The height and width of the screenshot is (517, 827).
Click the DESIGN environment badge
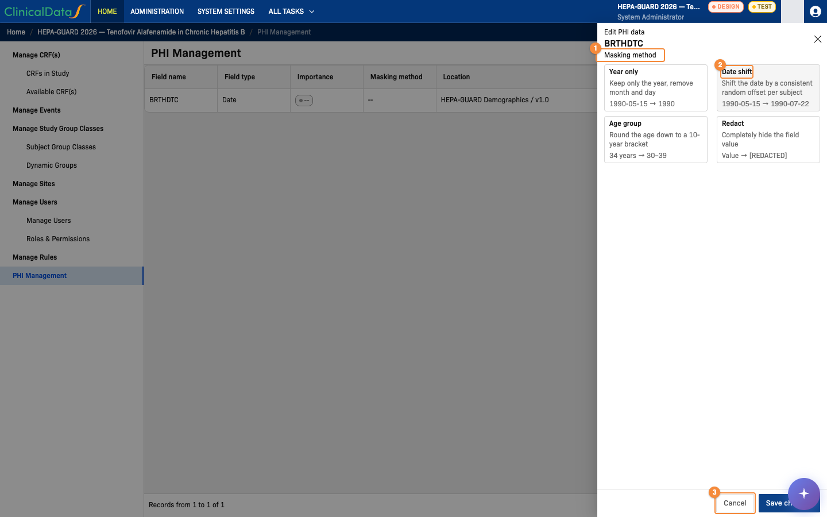click(x=726, y=7)
